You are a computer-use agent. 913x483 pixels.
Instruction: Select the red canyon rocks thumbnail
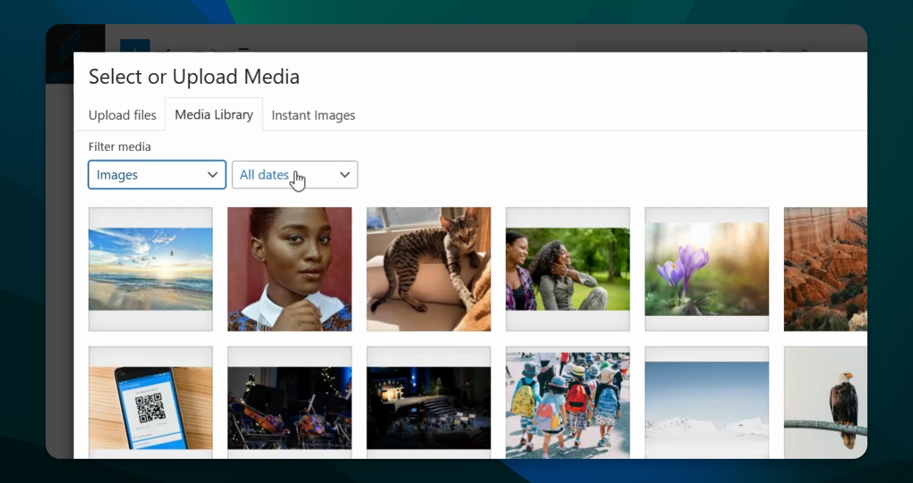click(x=826, y=269)
